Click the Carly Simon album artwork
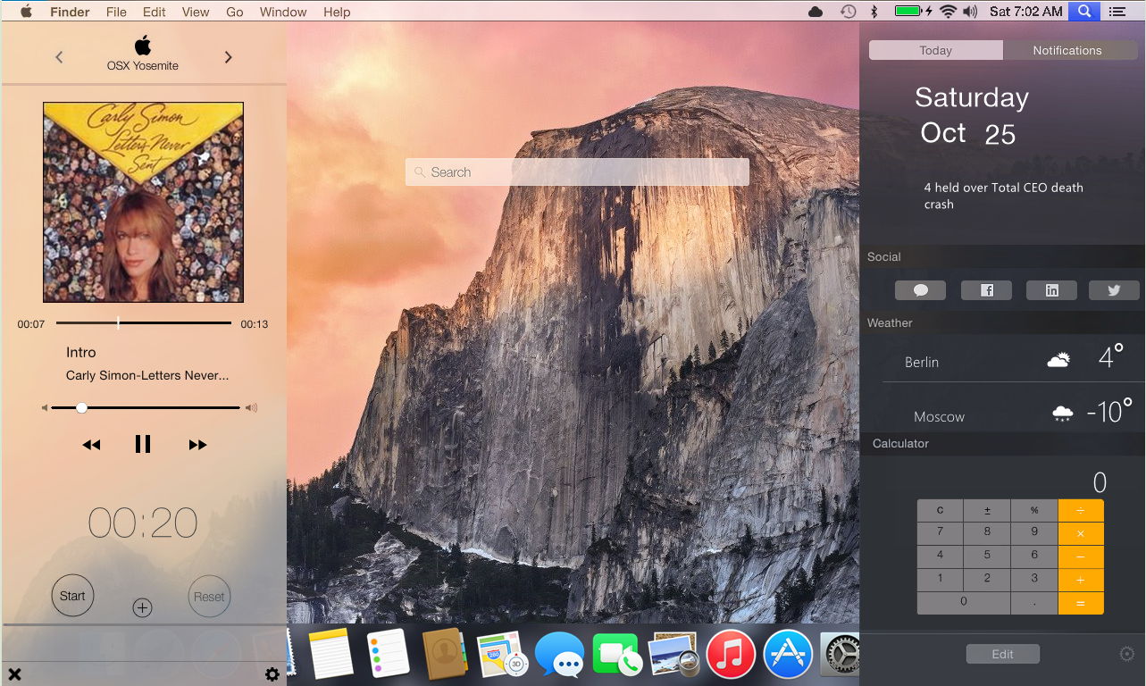1146x686 pixels. (x=143, y=202)
